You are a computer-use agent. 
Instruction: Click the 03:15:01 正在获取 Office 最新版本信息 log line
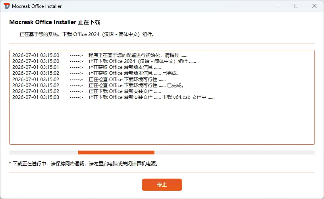point(87,67)
